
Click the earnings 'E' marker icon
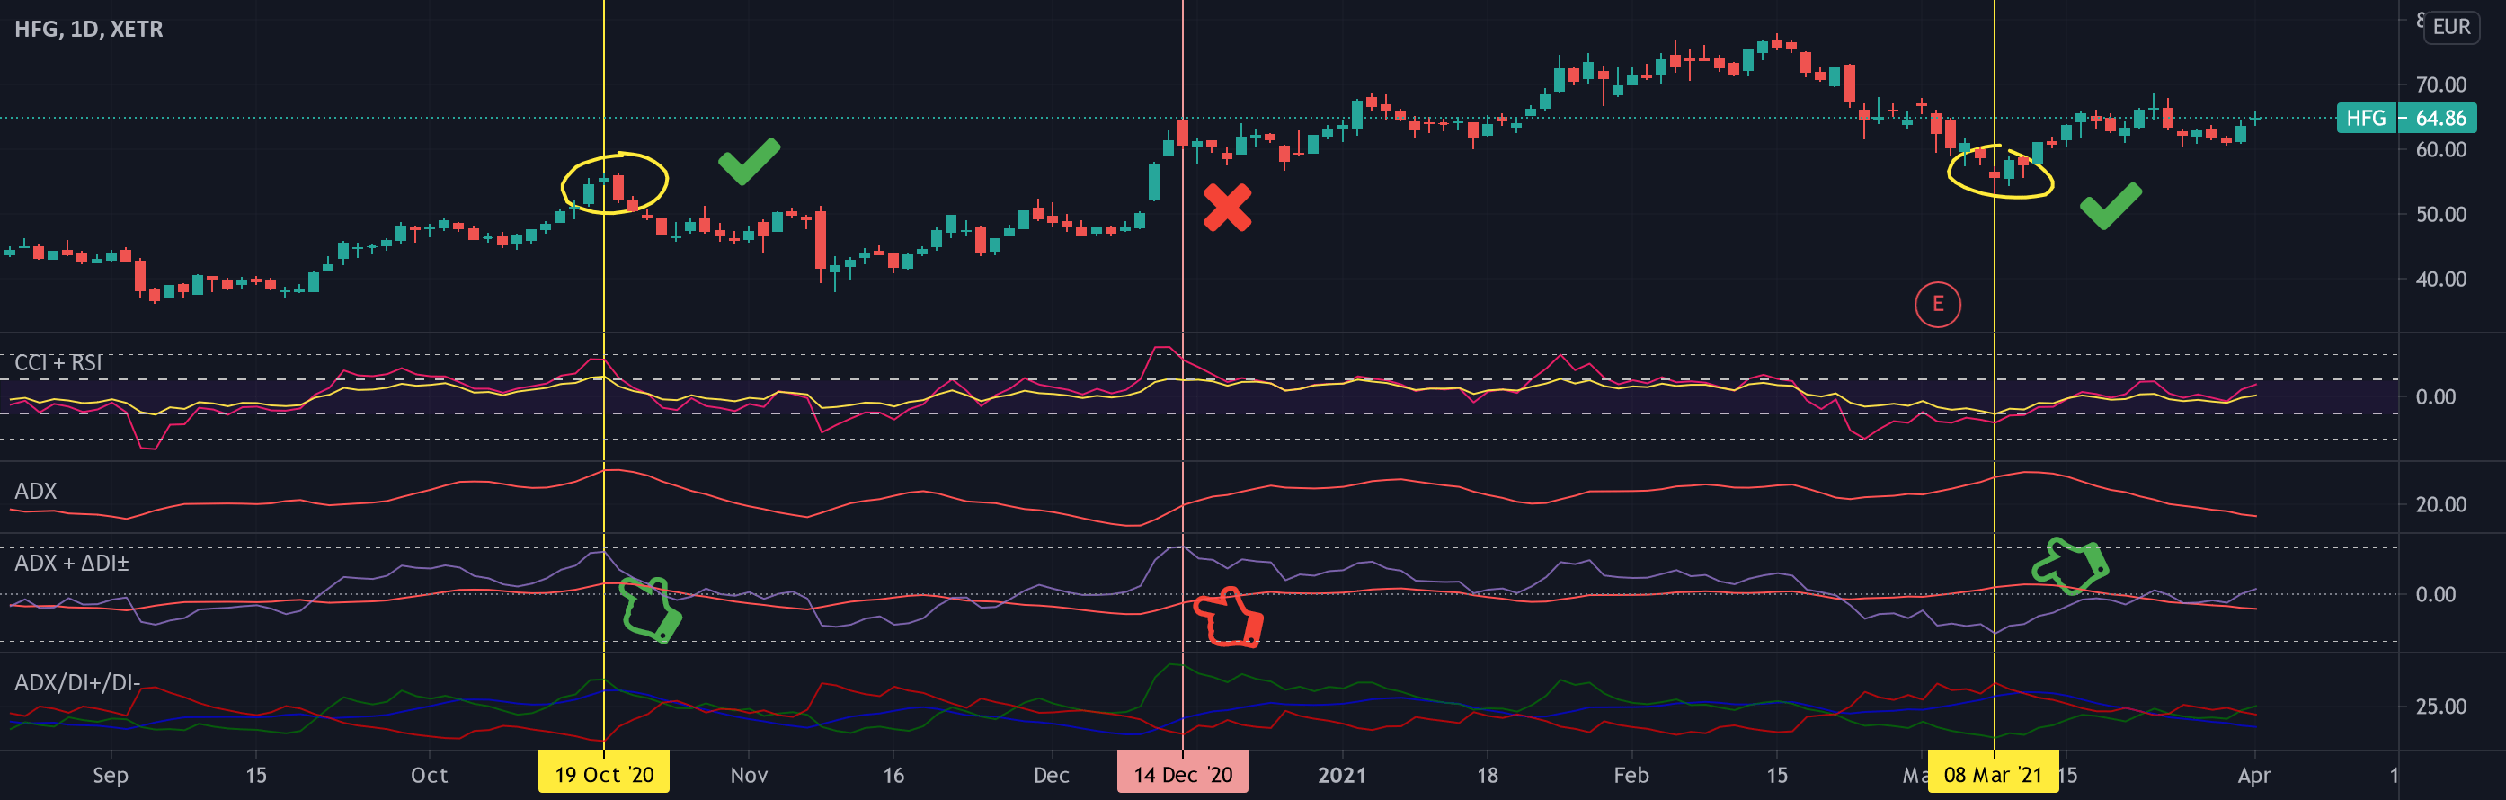[1937, 305]
